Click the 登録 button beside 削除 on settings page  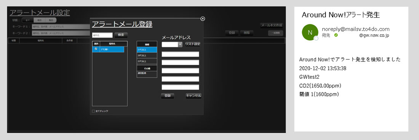pos(232,33)
